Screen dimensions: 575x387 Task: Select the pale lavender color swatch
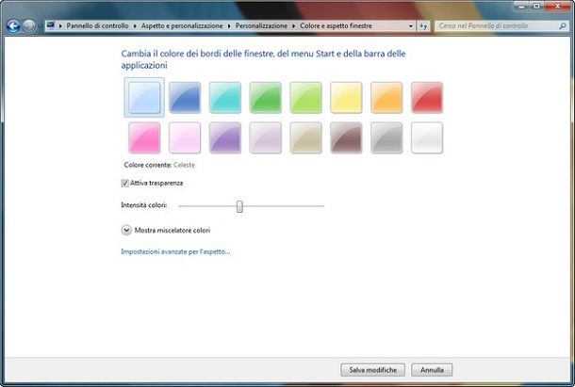click(x=266, y=137)
